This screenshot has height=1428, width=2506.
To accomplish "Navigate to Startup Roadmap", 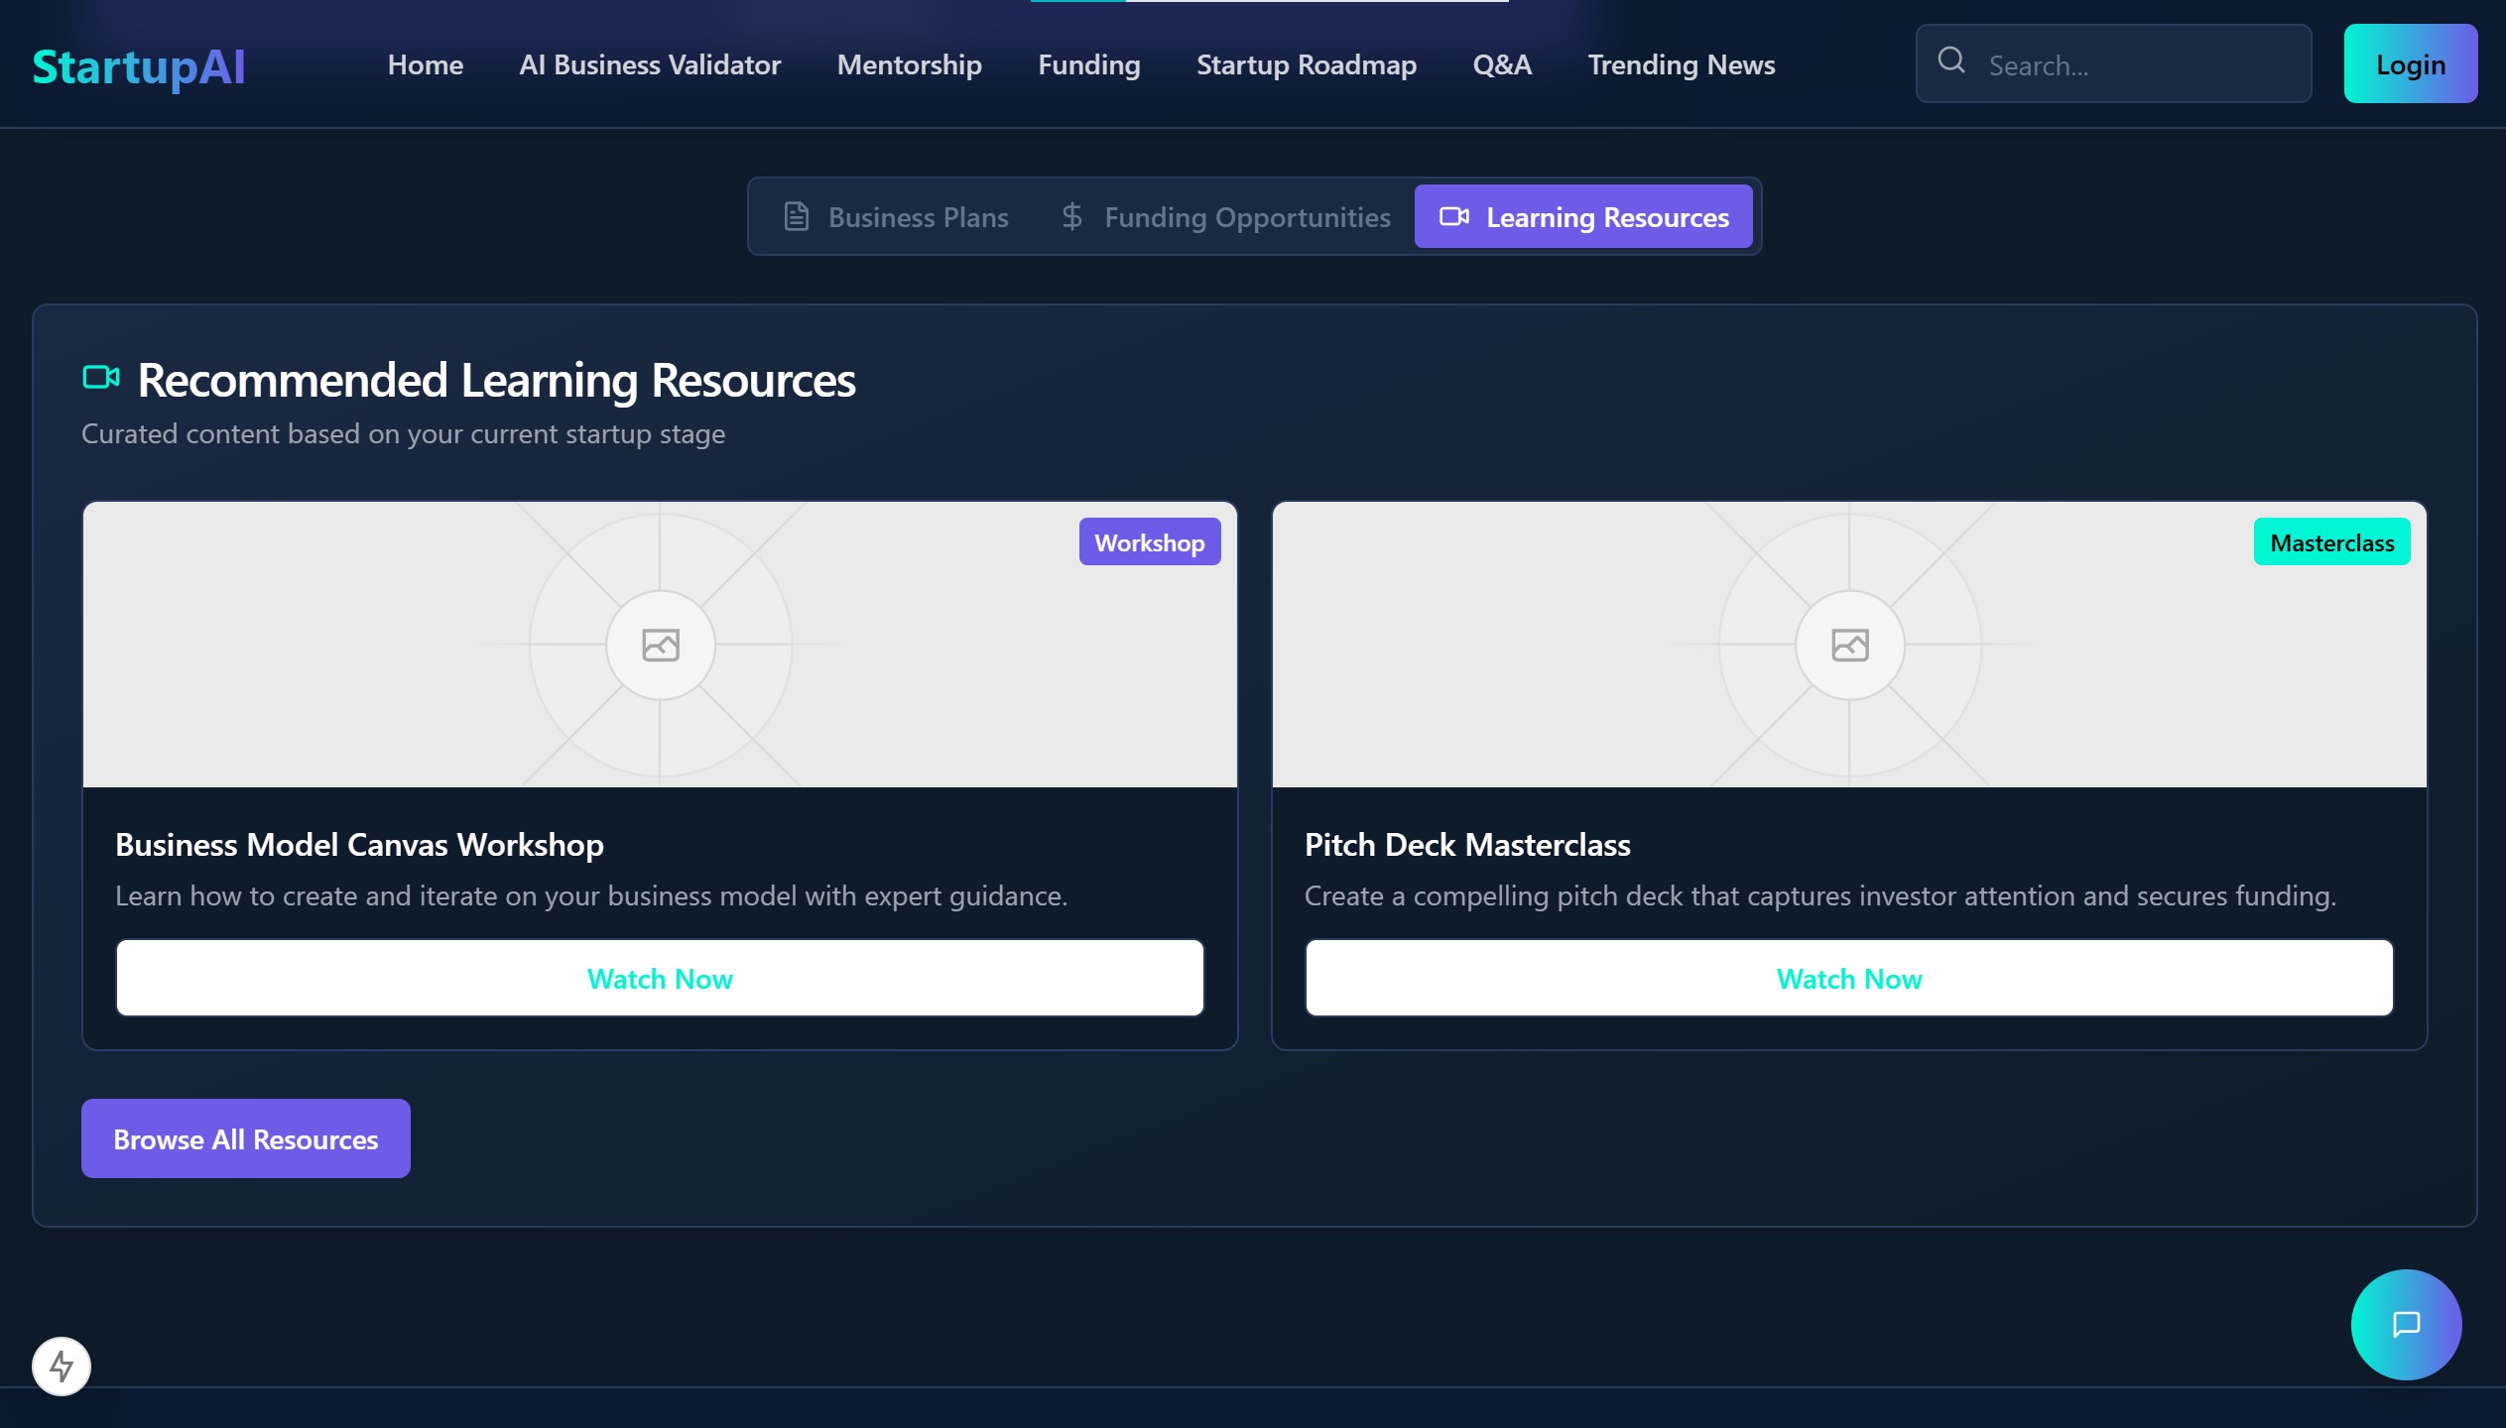I will pyautogui.click(x=1306, y=65).
